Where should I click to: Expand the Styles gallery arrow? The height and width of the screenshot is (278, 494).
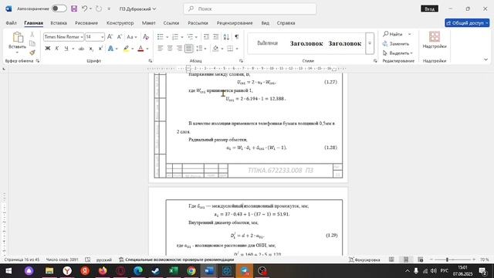click(x=370, y=43)
